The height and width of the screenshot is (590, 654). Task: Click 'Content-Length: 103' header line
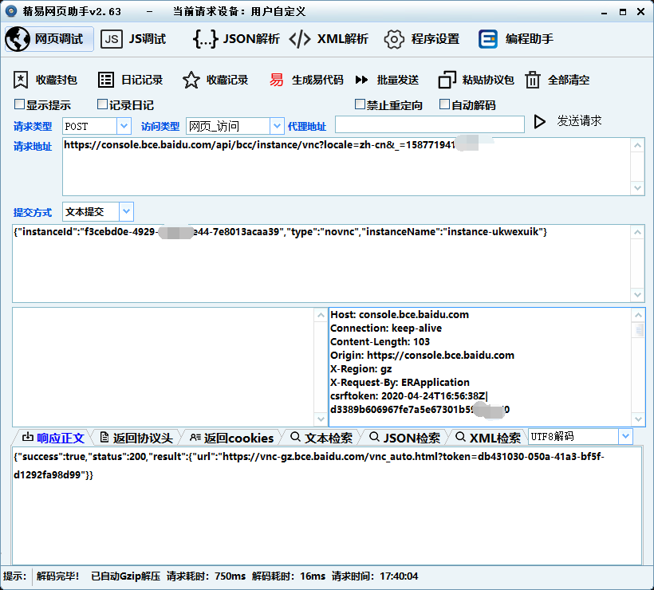coord(380,342)
